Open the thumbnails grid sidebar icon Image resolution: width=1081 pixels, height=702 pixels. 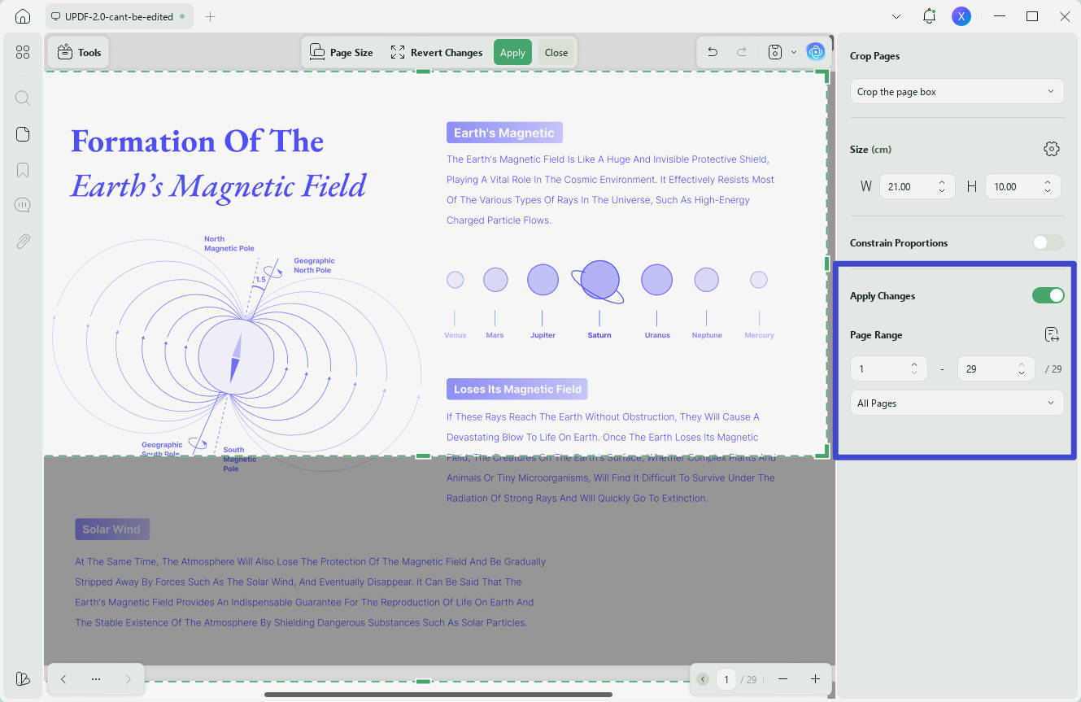coord(23,52)
